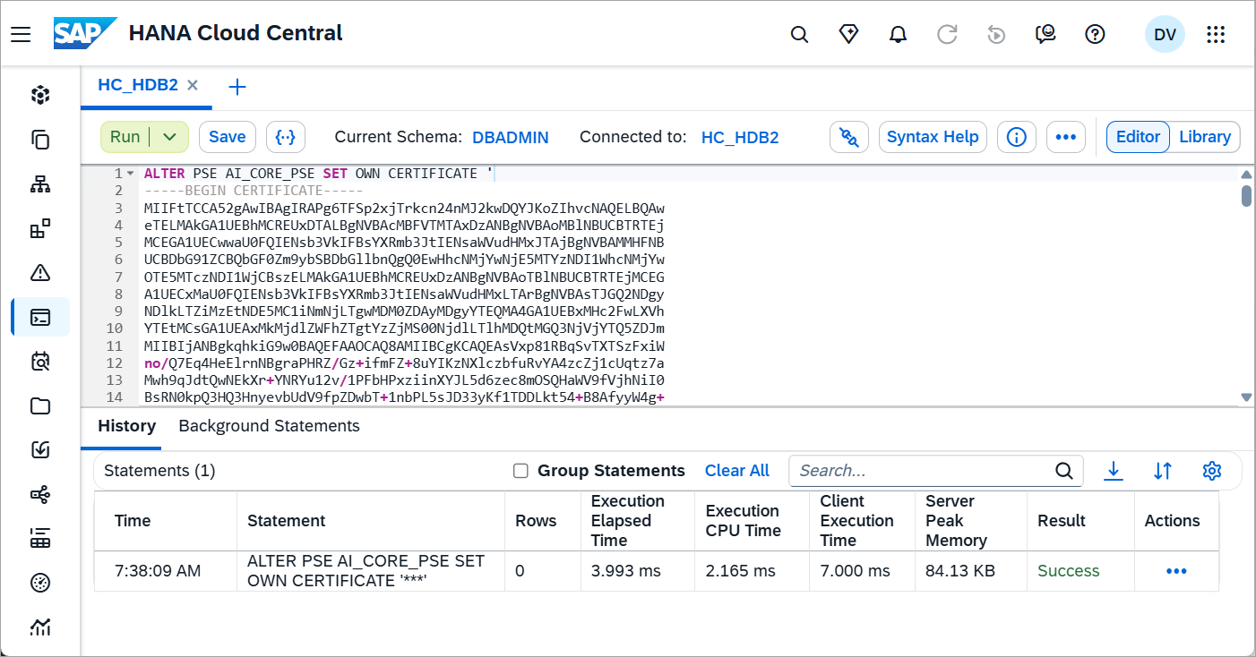
Task: Click the connected nodes icon in sidebar
Action: coord(40,494)
